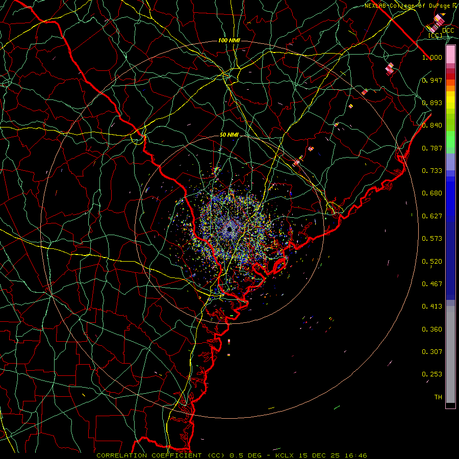Select the 0.787 scale value
Screen dimensions: 459x459
(x=432, y=148)
